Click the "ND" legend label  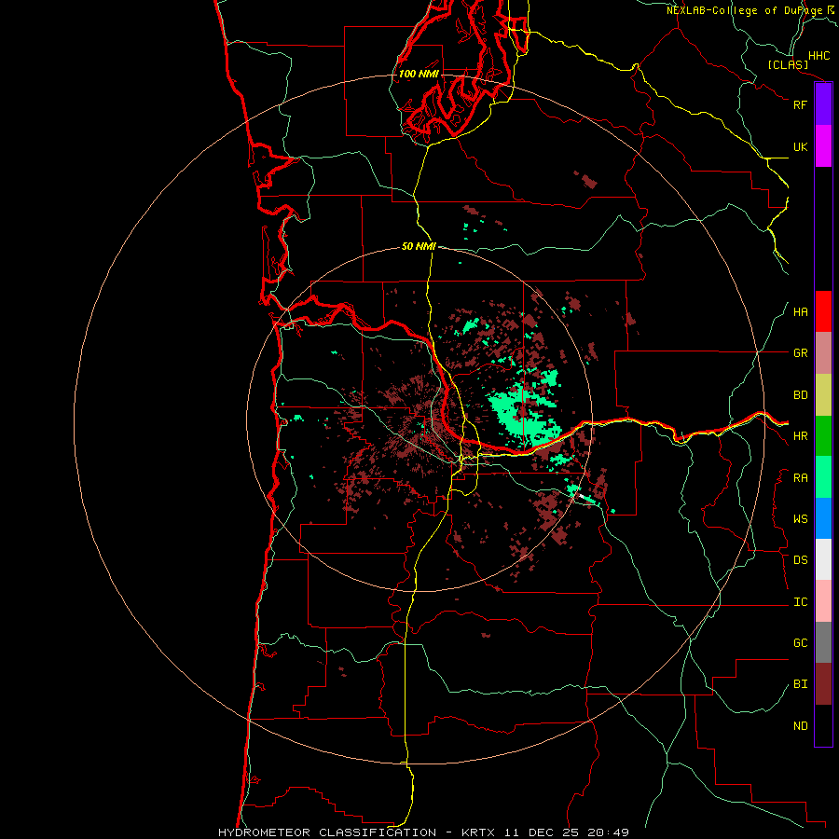[800, 726]
